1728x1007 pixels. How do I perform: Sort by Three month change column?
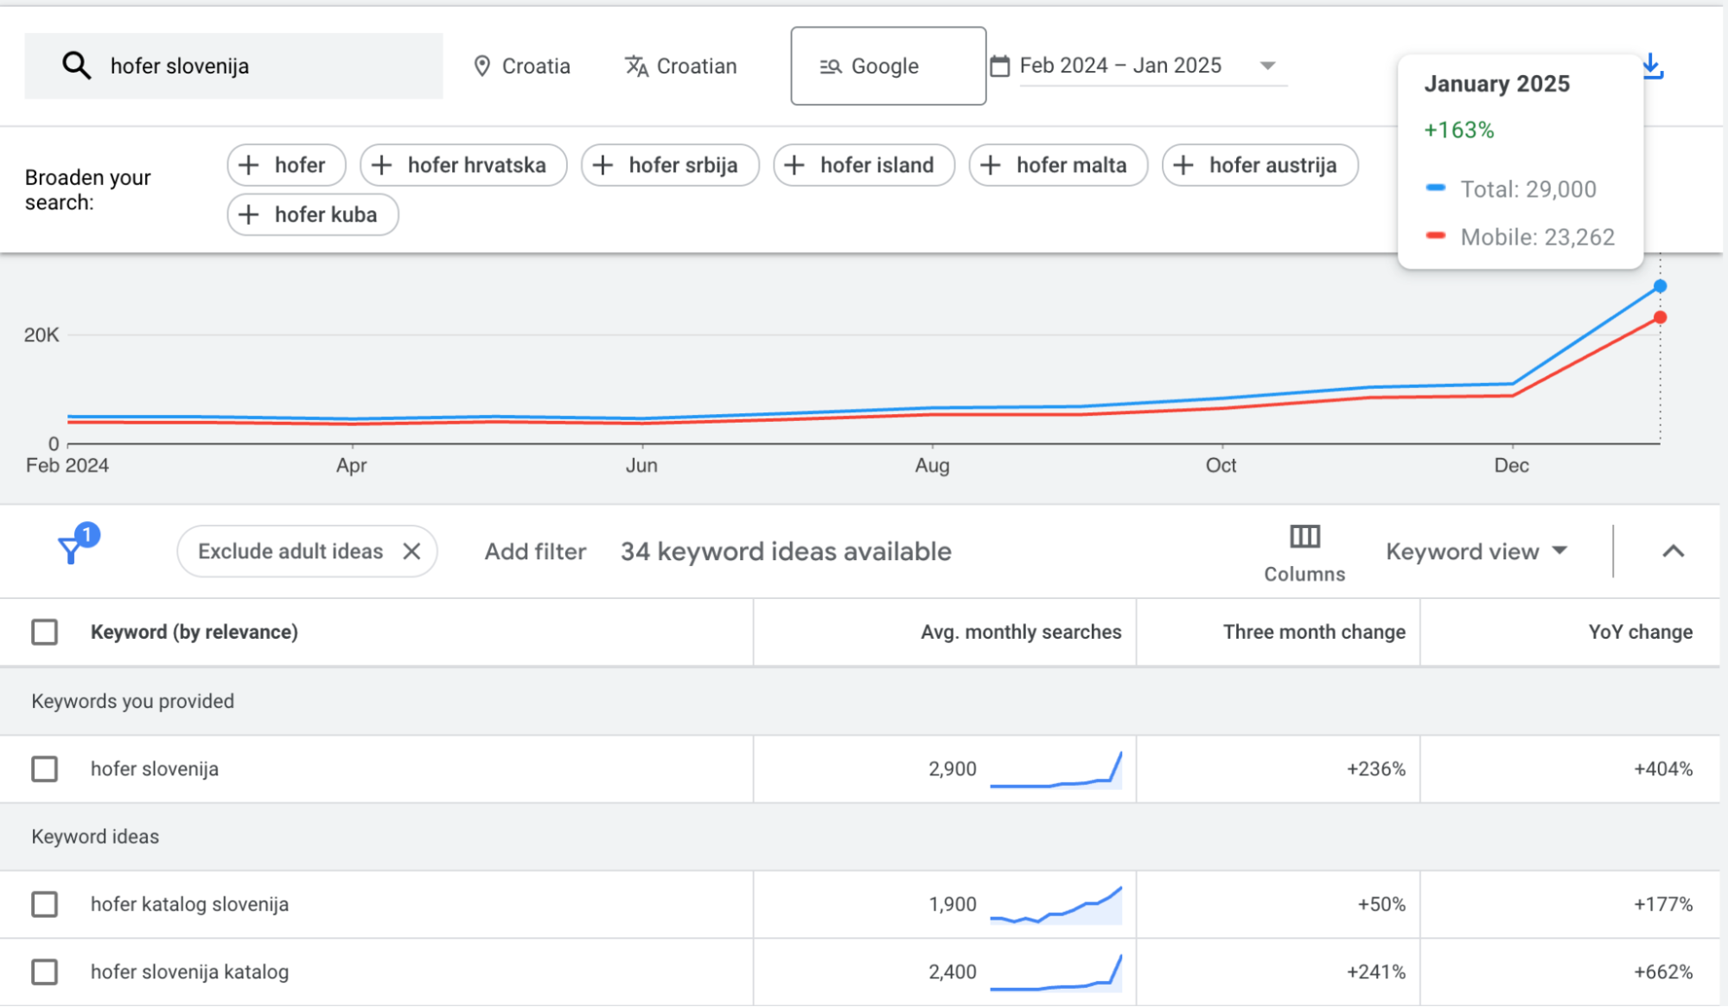click(1314, 632)
